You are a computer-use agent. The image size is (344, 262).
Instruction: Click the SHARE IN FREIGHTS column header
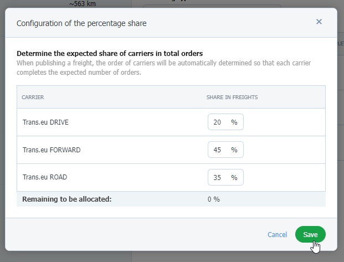pyautogui.click(x=232, y=97)
